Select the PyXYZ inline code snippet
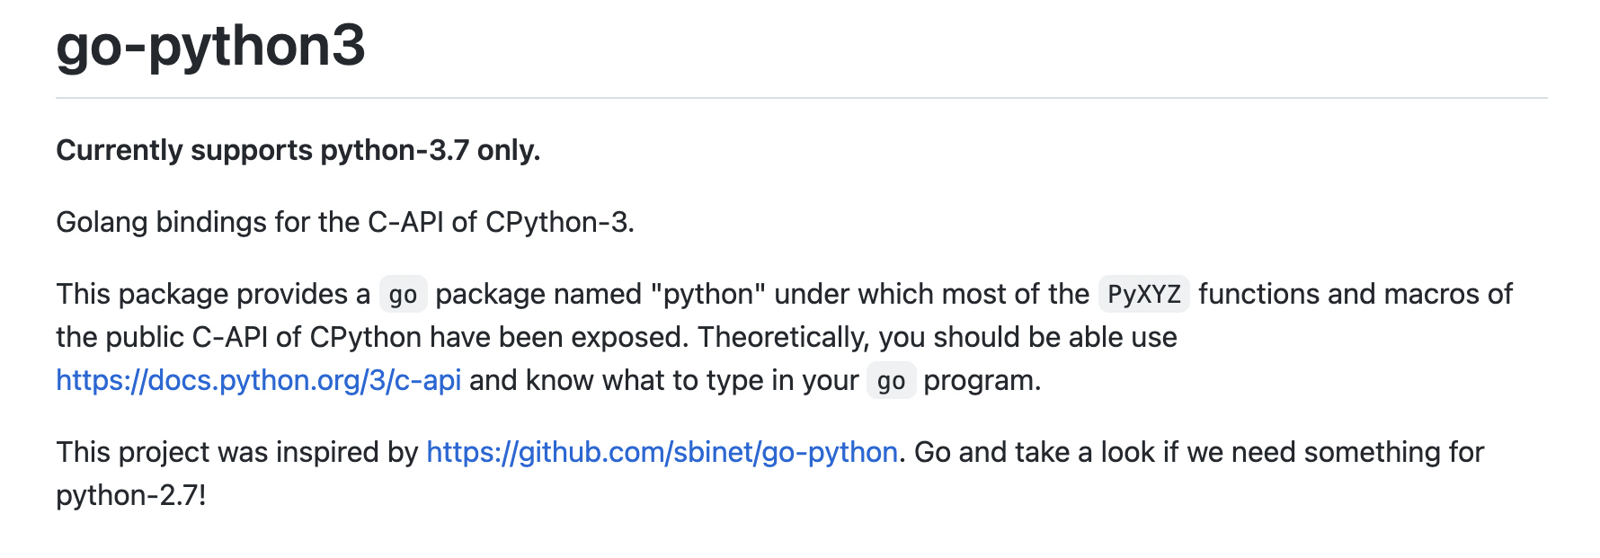Screen dimensions: 1600x558 click(x=1143, y=295)
